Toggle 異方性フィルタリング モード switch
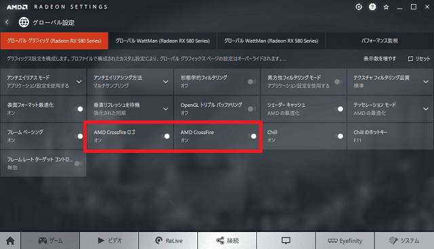 point(338,82)
